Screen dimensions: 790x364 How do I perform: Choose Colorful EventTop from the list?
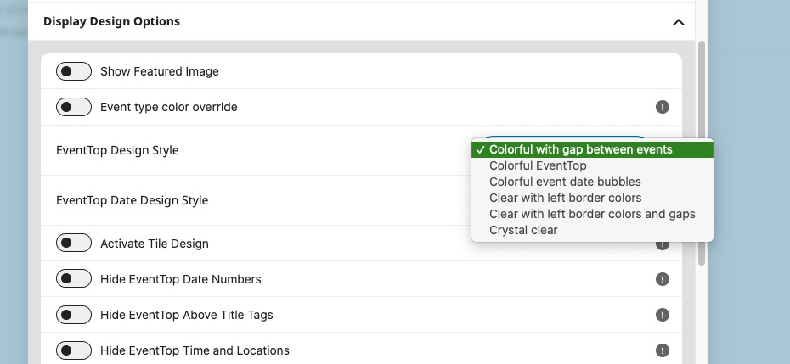[x=593, y=165]
